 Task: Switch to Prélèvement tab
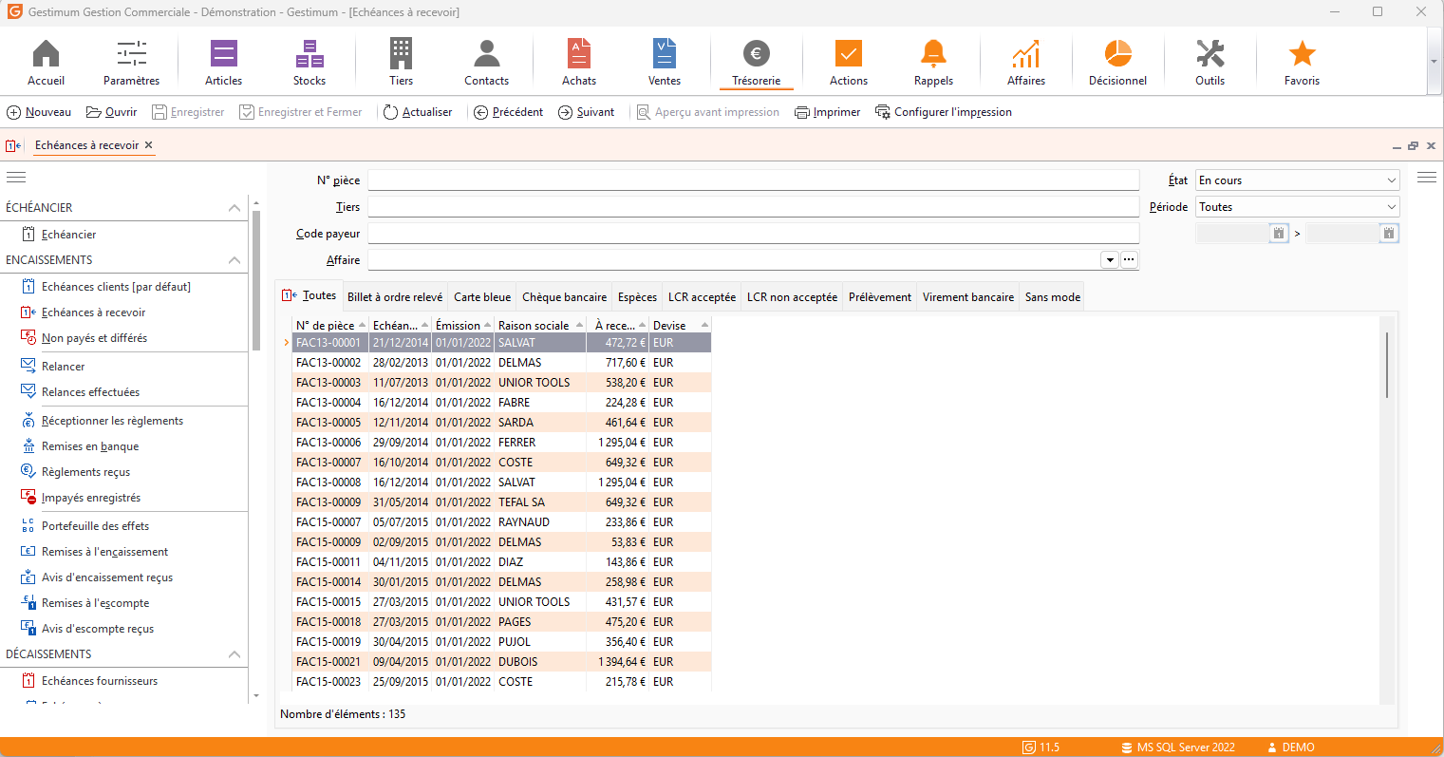point(880,297)
